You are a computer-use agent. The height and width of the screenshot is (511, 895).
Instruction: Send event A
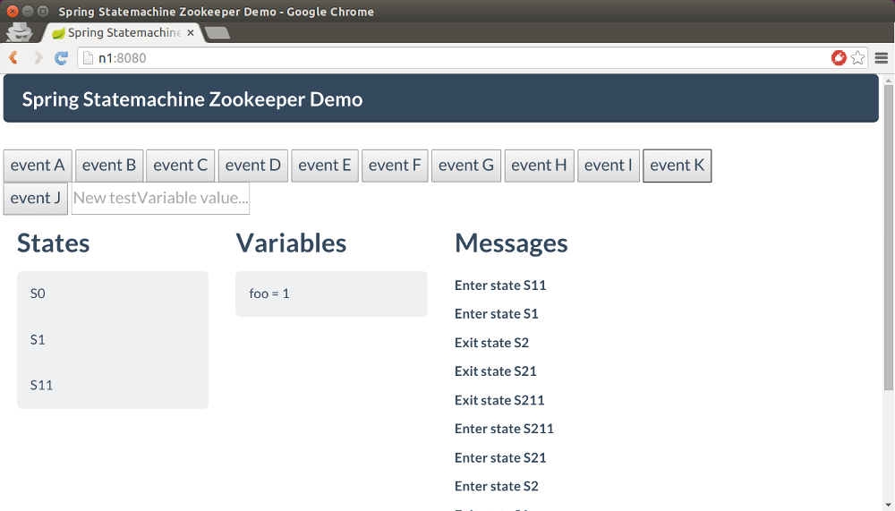[x=38, y=166]
